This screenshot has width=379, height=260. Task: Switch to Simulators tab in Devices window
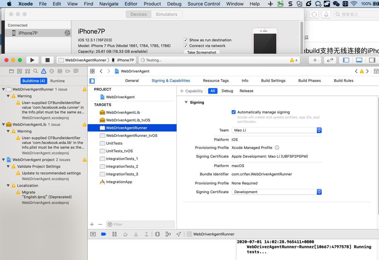pos(167,14)
